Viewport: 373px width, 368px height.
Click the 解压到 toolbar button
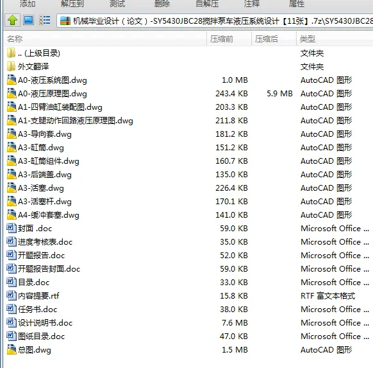72,3
